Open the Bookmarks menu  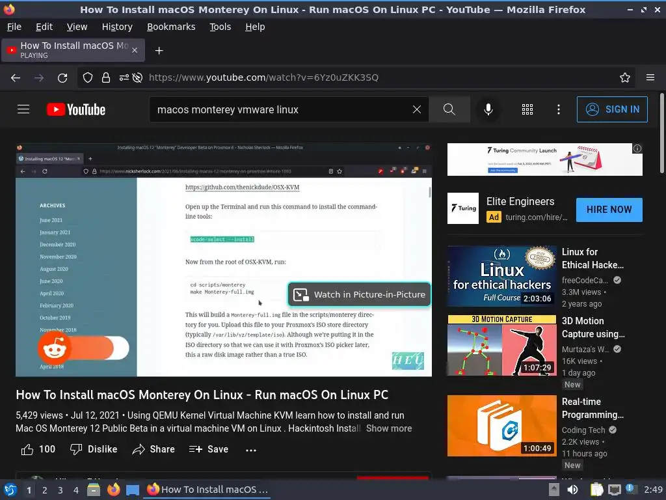171,27
